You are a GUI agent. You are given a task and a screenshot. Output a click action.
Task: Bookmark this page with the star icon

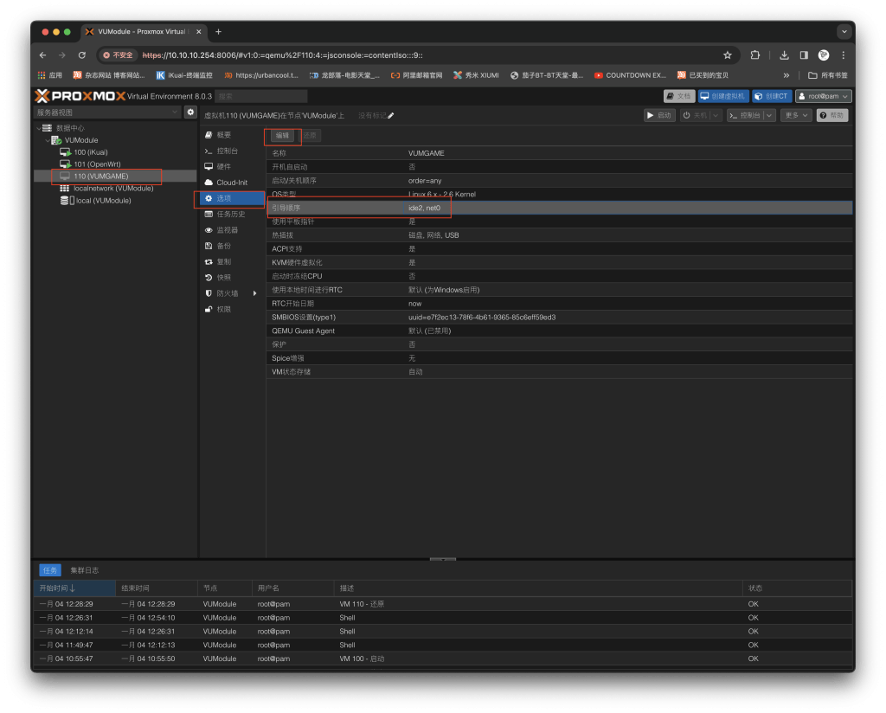728,55
